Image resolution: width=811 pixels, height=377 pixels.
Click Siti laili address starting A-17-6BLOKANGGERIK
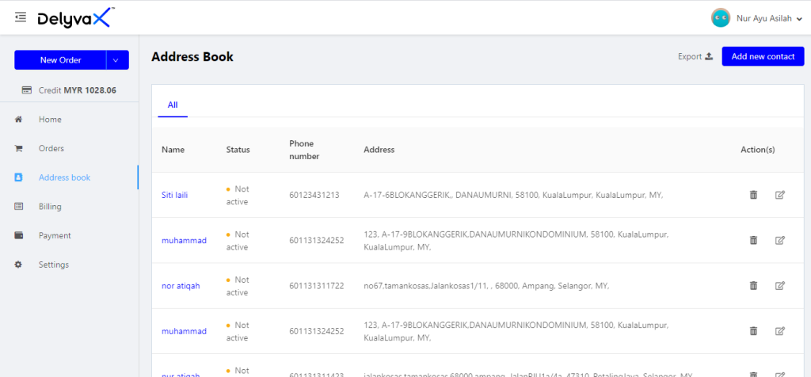tap(513, 195)
